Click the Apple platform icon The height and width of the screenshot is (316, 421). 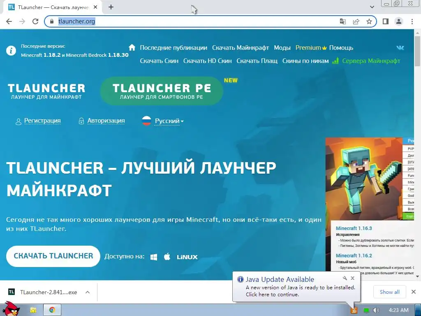pyautogui.click(x=167, y=257)
